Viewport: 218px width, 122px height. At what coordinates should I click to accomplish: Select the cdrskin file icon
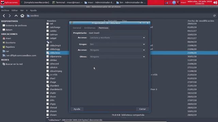[x=48, y=67]
